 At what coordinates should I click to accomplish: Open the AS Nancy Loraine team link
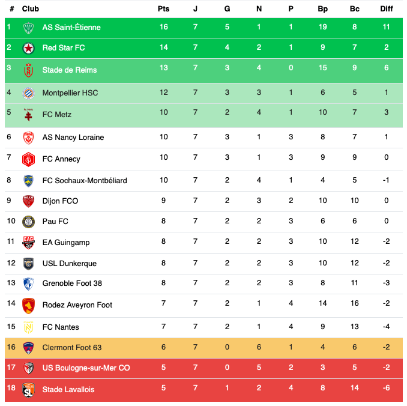(73, 138)
